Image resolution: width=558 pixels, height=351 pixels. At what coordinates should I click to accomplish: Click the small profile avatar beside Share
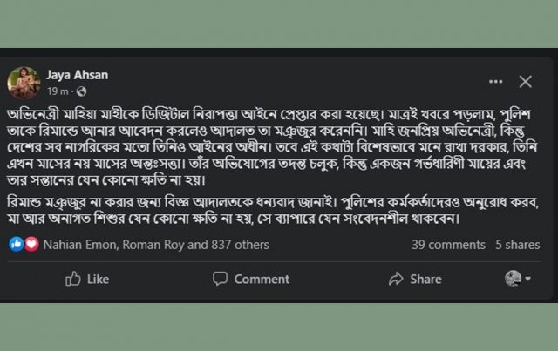[513, 279]
